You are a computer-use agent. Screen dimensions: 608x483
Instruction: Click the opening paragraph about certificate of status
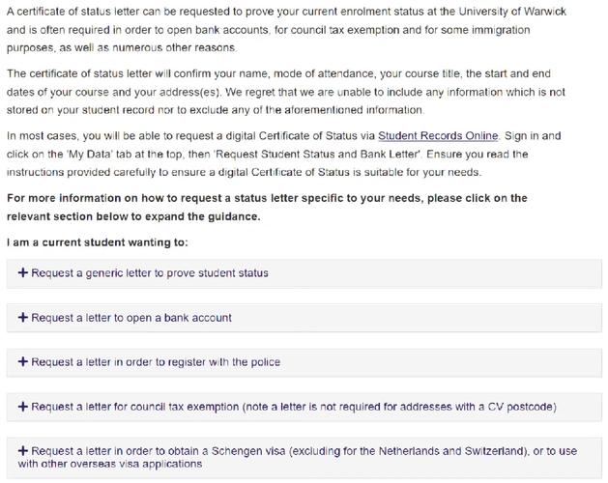click(286, 30)
